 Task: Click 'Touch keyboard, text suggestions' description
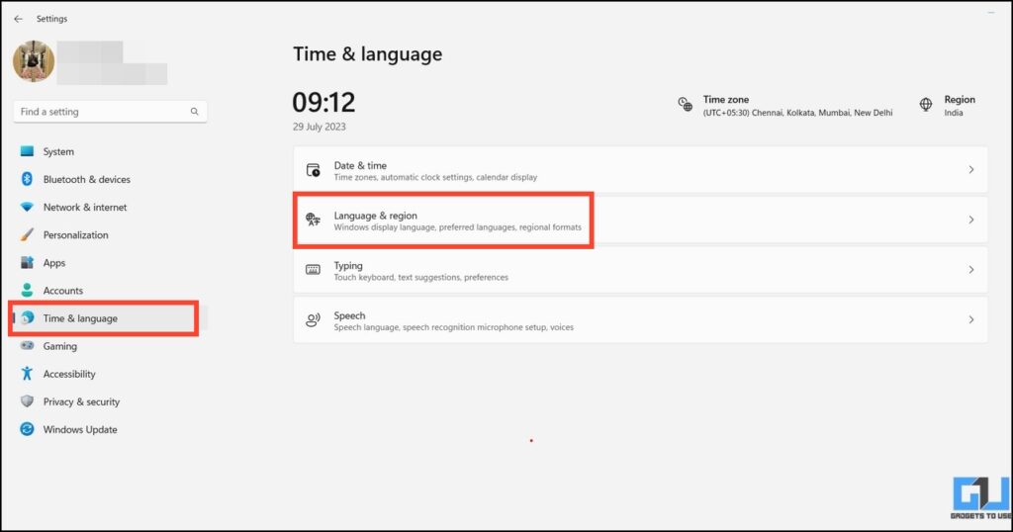click(x=420, y=278)
